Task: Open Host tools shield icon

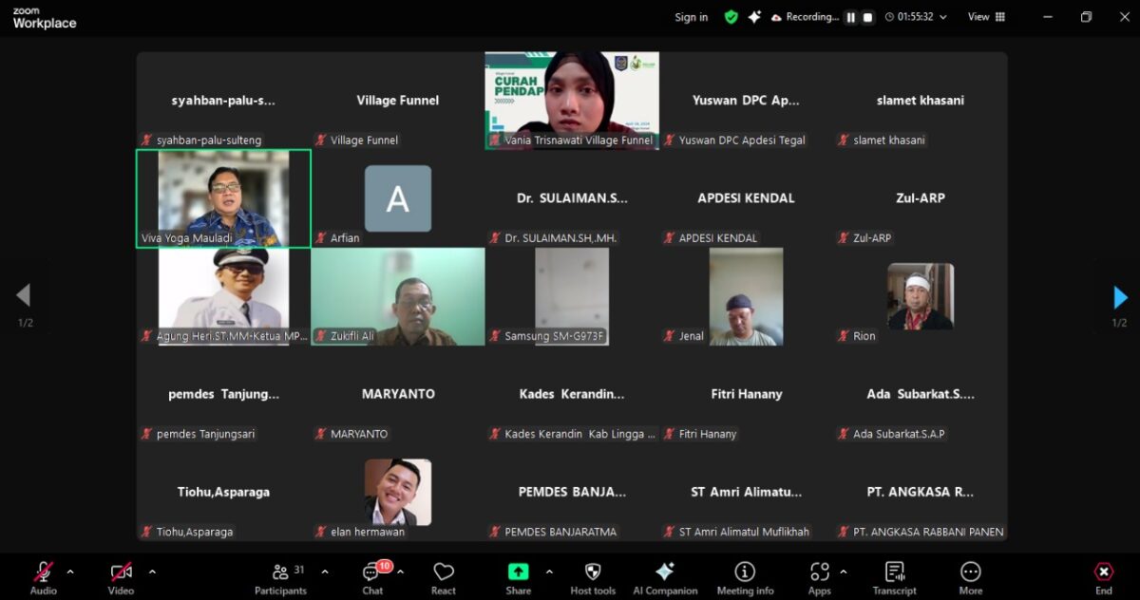Action: [593, 577]
